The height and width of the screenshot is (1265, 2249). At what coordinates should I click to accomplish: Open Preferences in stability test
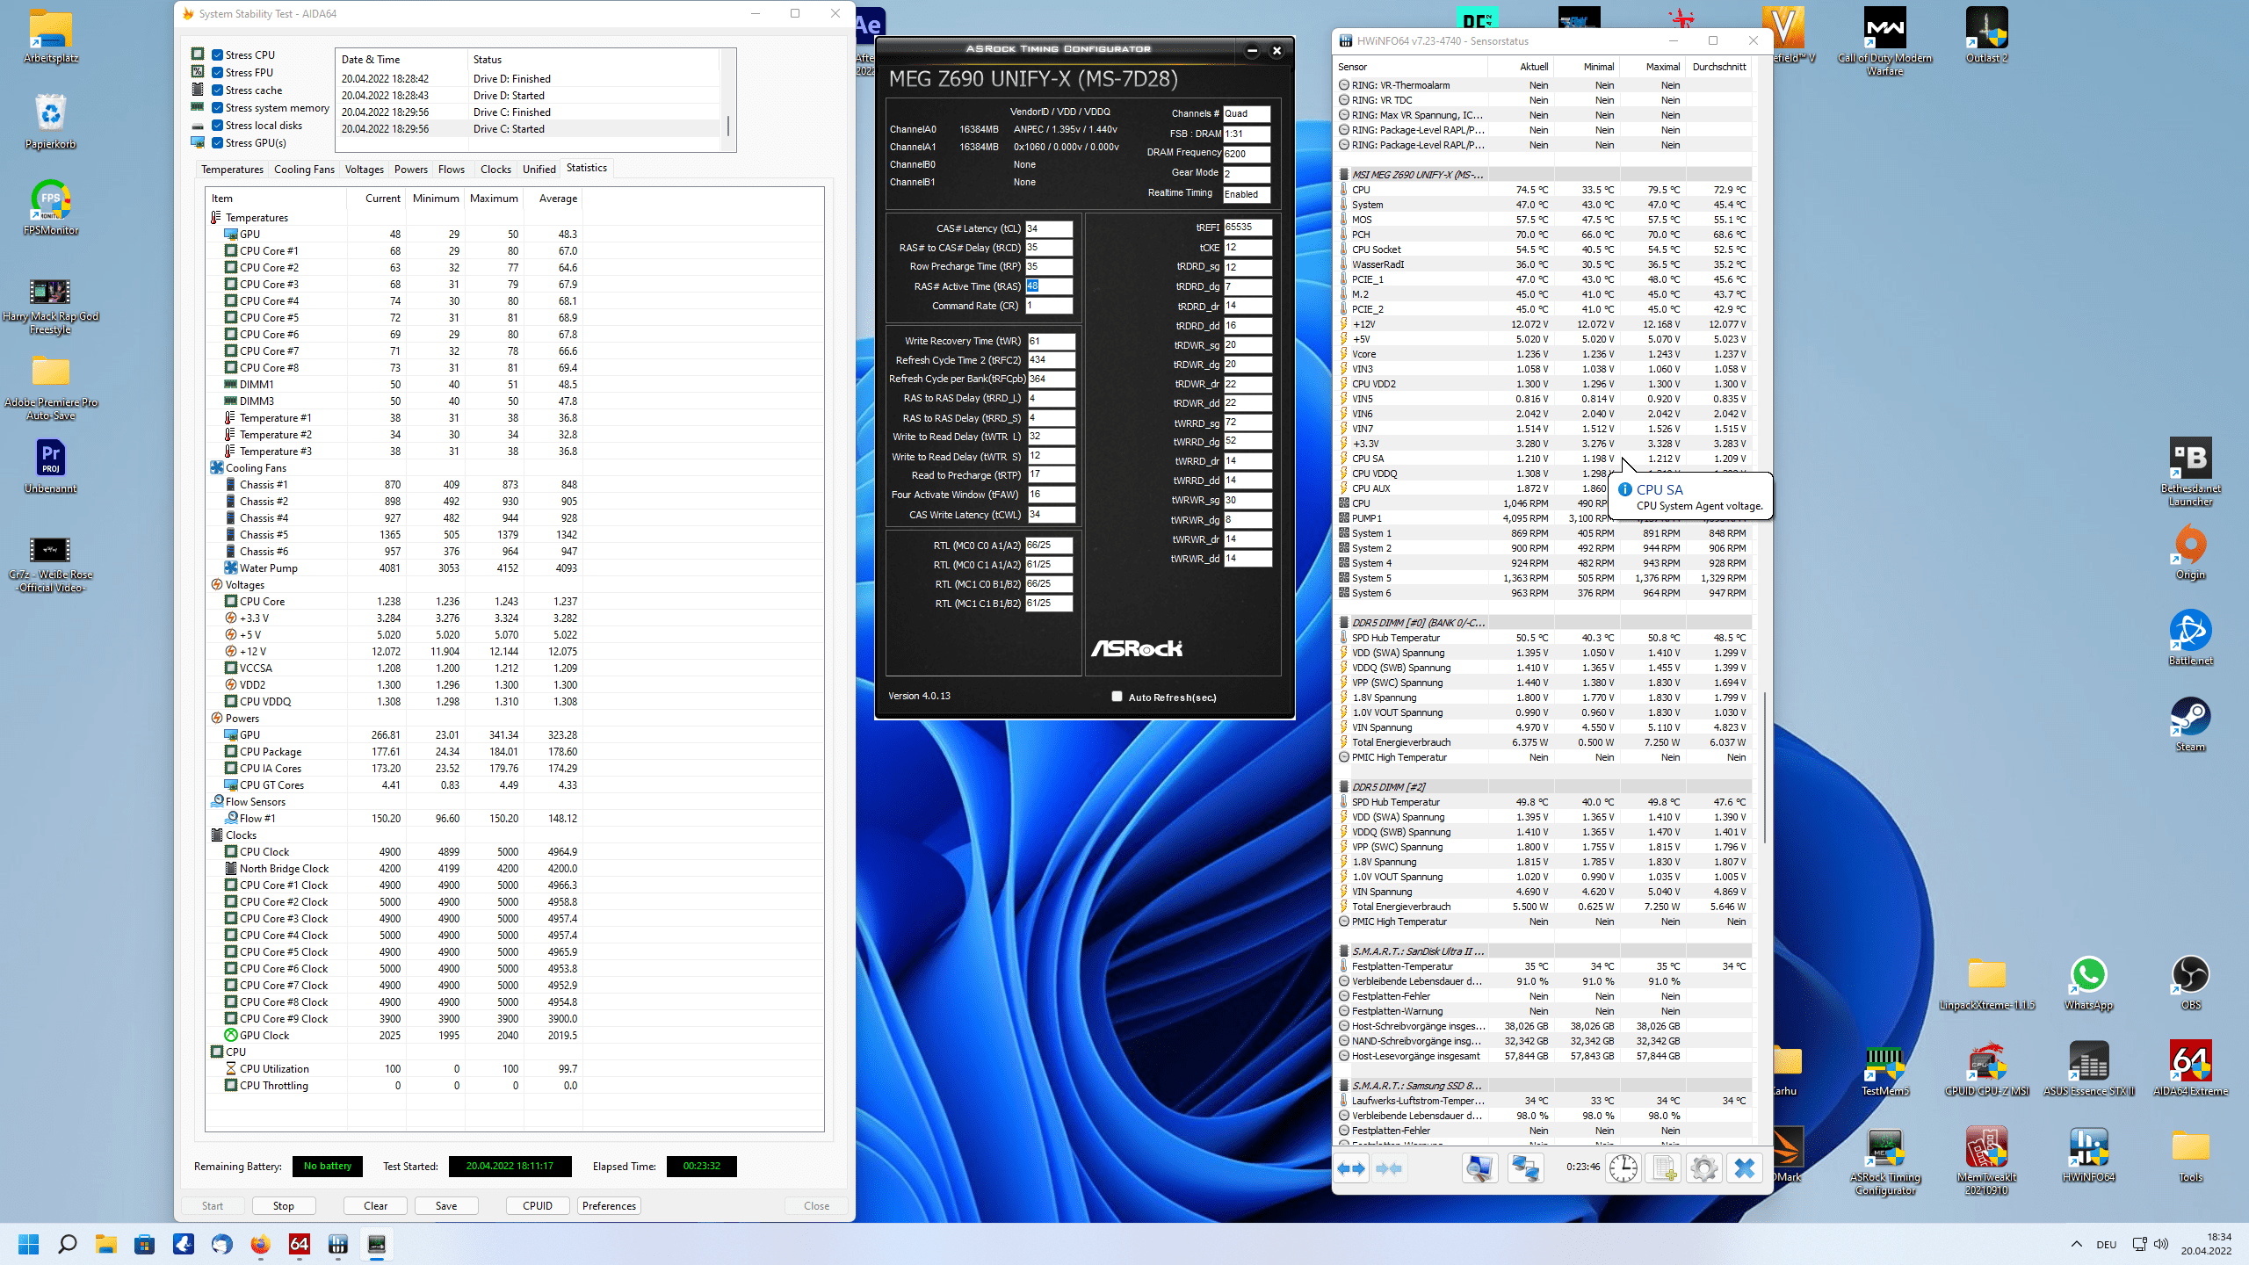[x=609, y=1205]
